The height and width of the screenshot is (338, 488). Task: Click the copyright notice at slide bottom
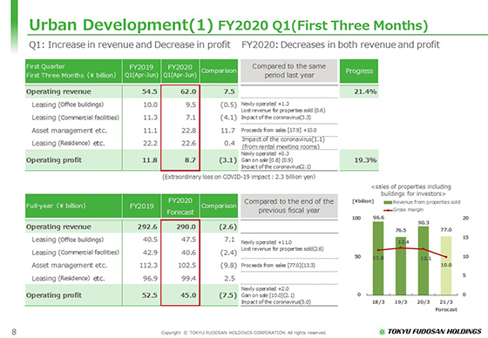[244, 333]
